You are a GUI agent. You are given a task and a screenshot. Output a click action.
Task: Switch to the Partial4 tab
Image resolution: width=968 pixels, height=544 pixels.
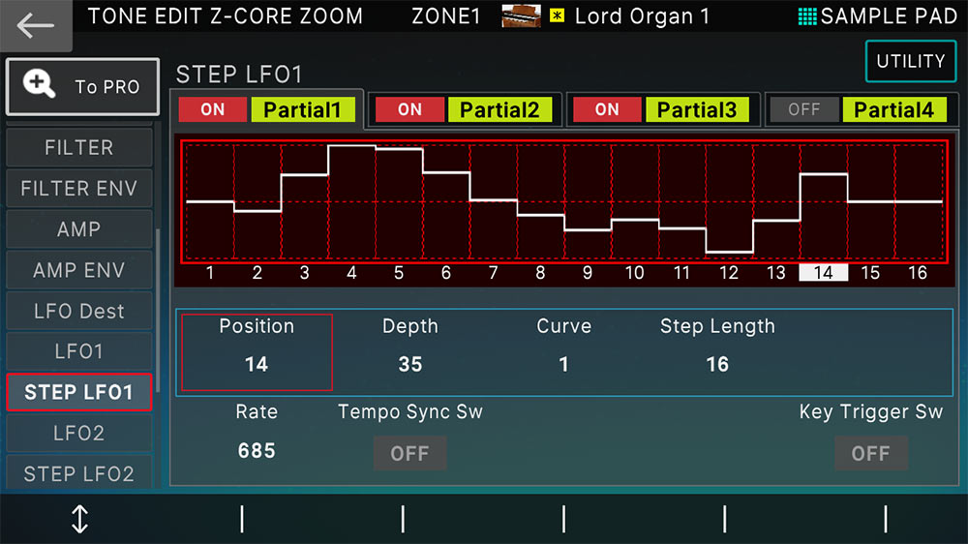pos(893,109)
